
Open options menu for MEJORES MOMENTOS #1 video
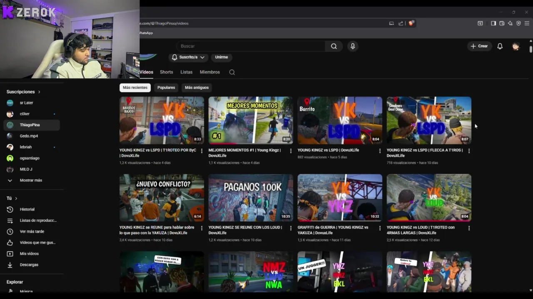point(291,151)
